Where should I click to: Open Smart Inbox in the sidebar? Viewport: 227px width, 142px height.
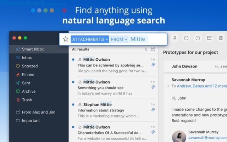[x=39, y=49]
